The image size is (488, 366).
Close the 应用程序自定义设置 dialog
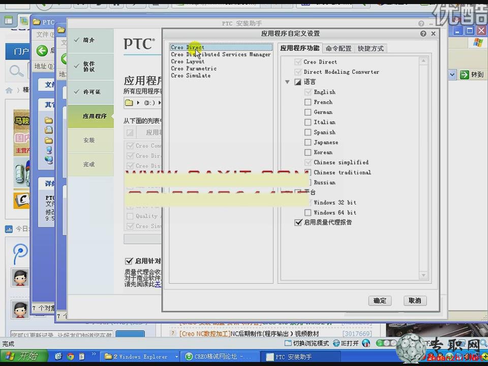coord(433,34)
